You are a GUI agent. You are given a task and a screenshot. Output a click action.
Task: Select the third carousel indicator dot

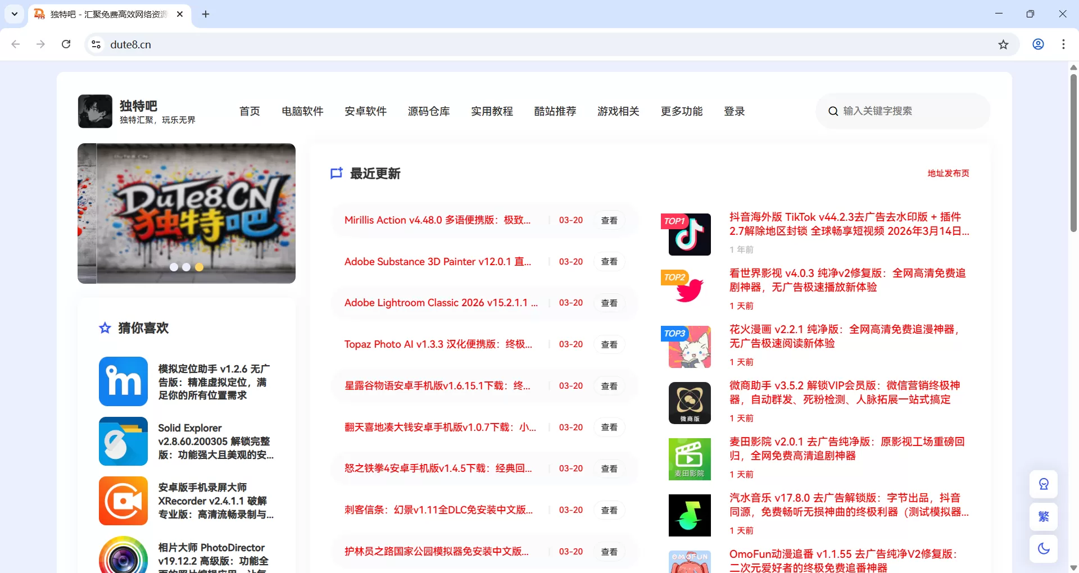199,267
